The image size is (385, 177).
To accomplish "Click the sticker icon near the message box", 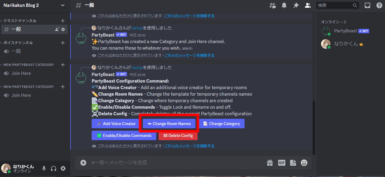I will click(x=293, y=162).
